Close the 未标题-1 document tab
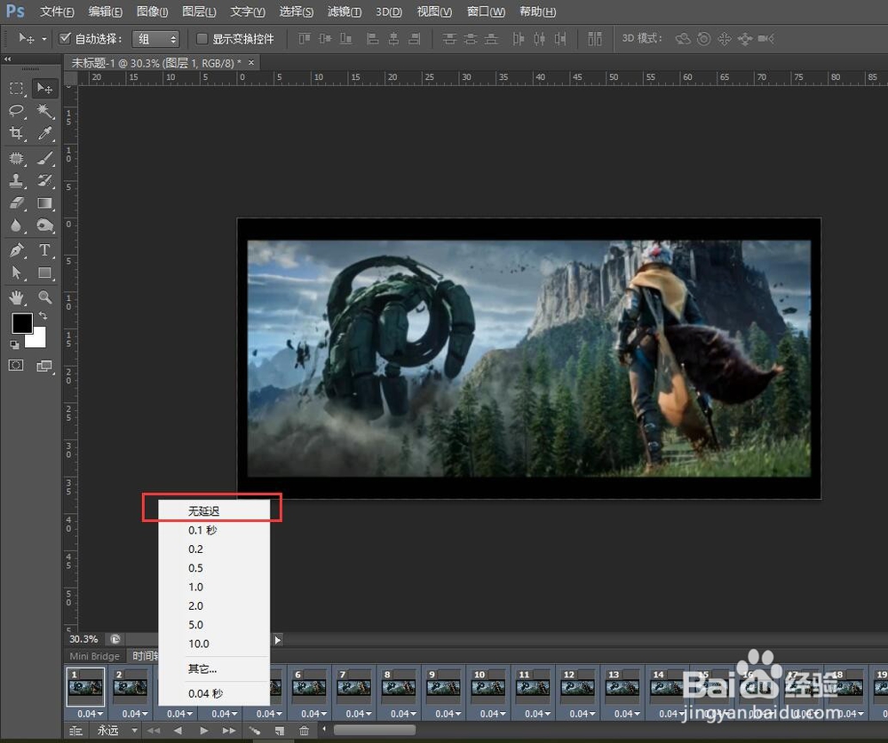The width and height of the screenshot is (888, 743). tap(251, 62)
